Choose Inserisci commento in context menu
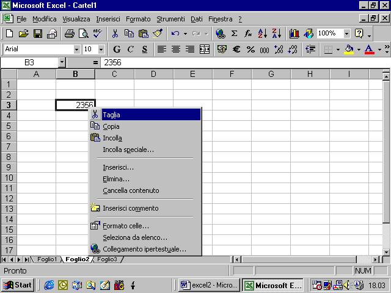This screenshot has width=391, height=293. pos(145,208)
